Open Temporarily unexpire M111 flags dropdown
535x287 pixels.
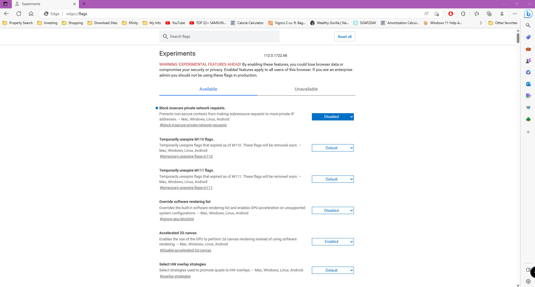(x=333, y=179)
